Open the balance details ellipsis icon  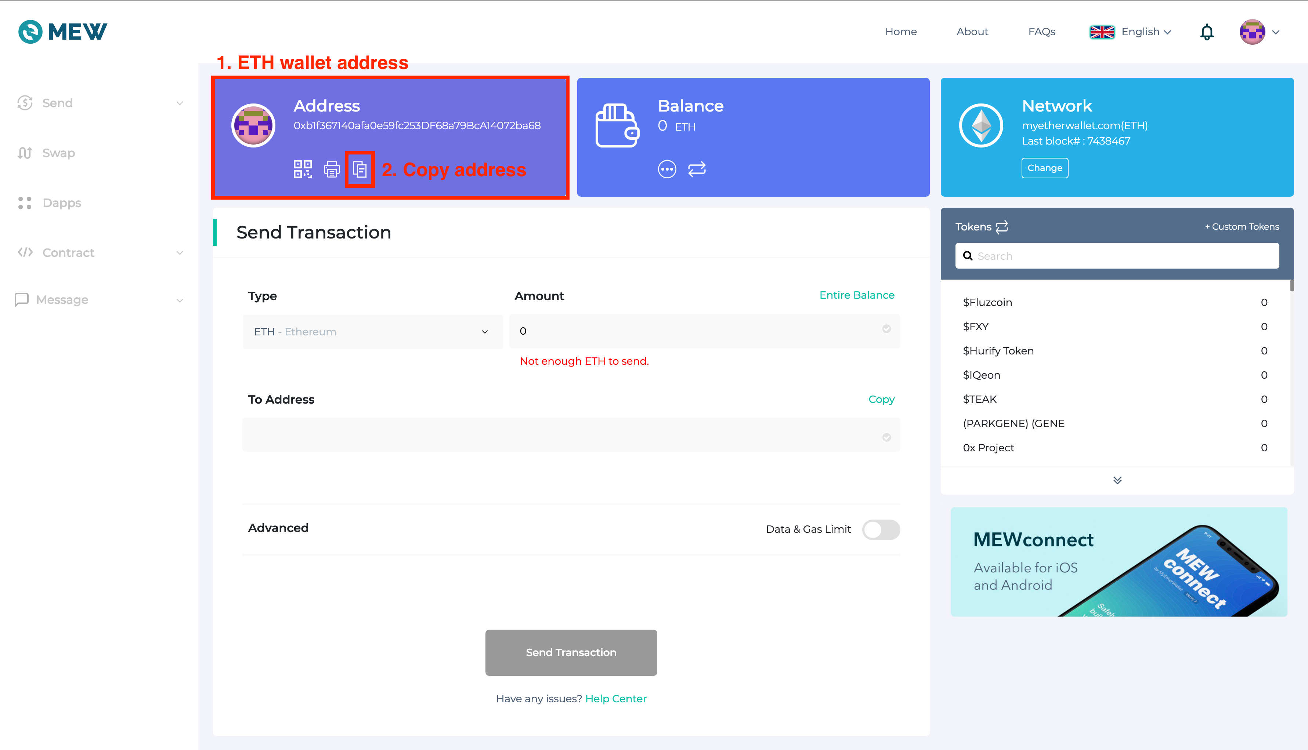(667, 169)
